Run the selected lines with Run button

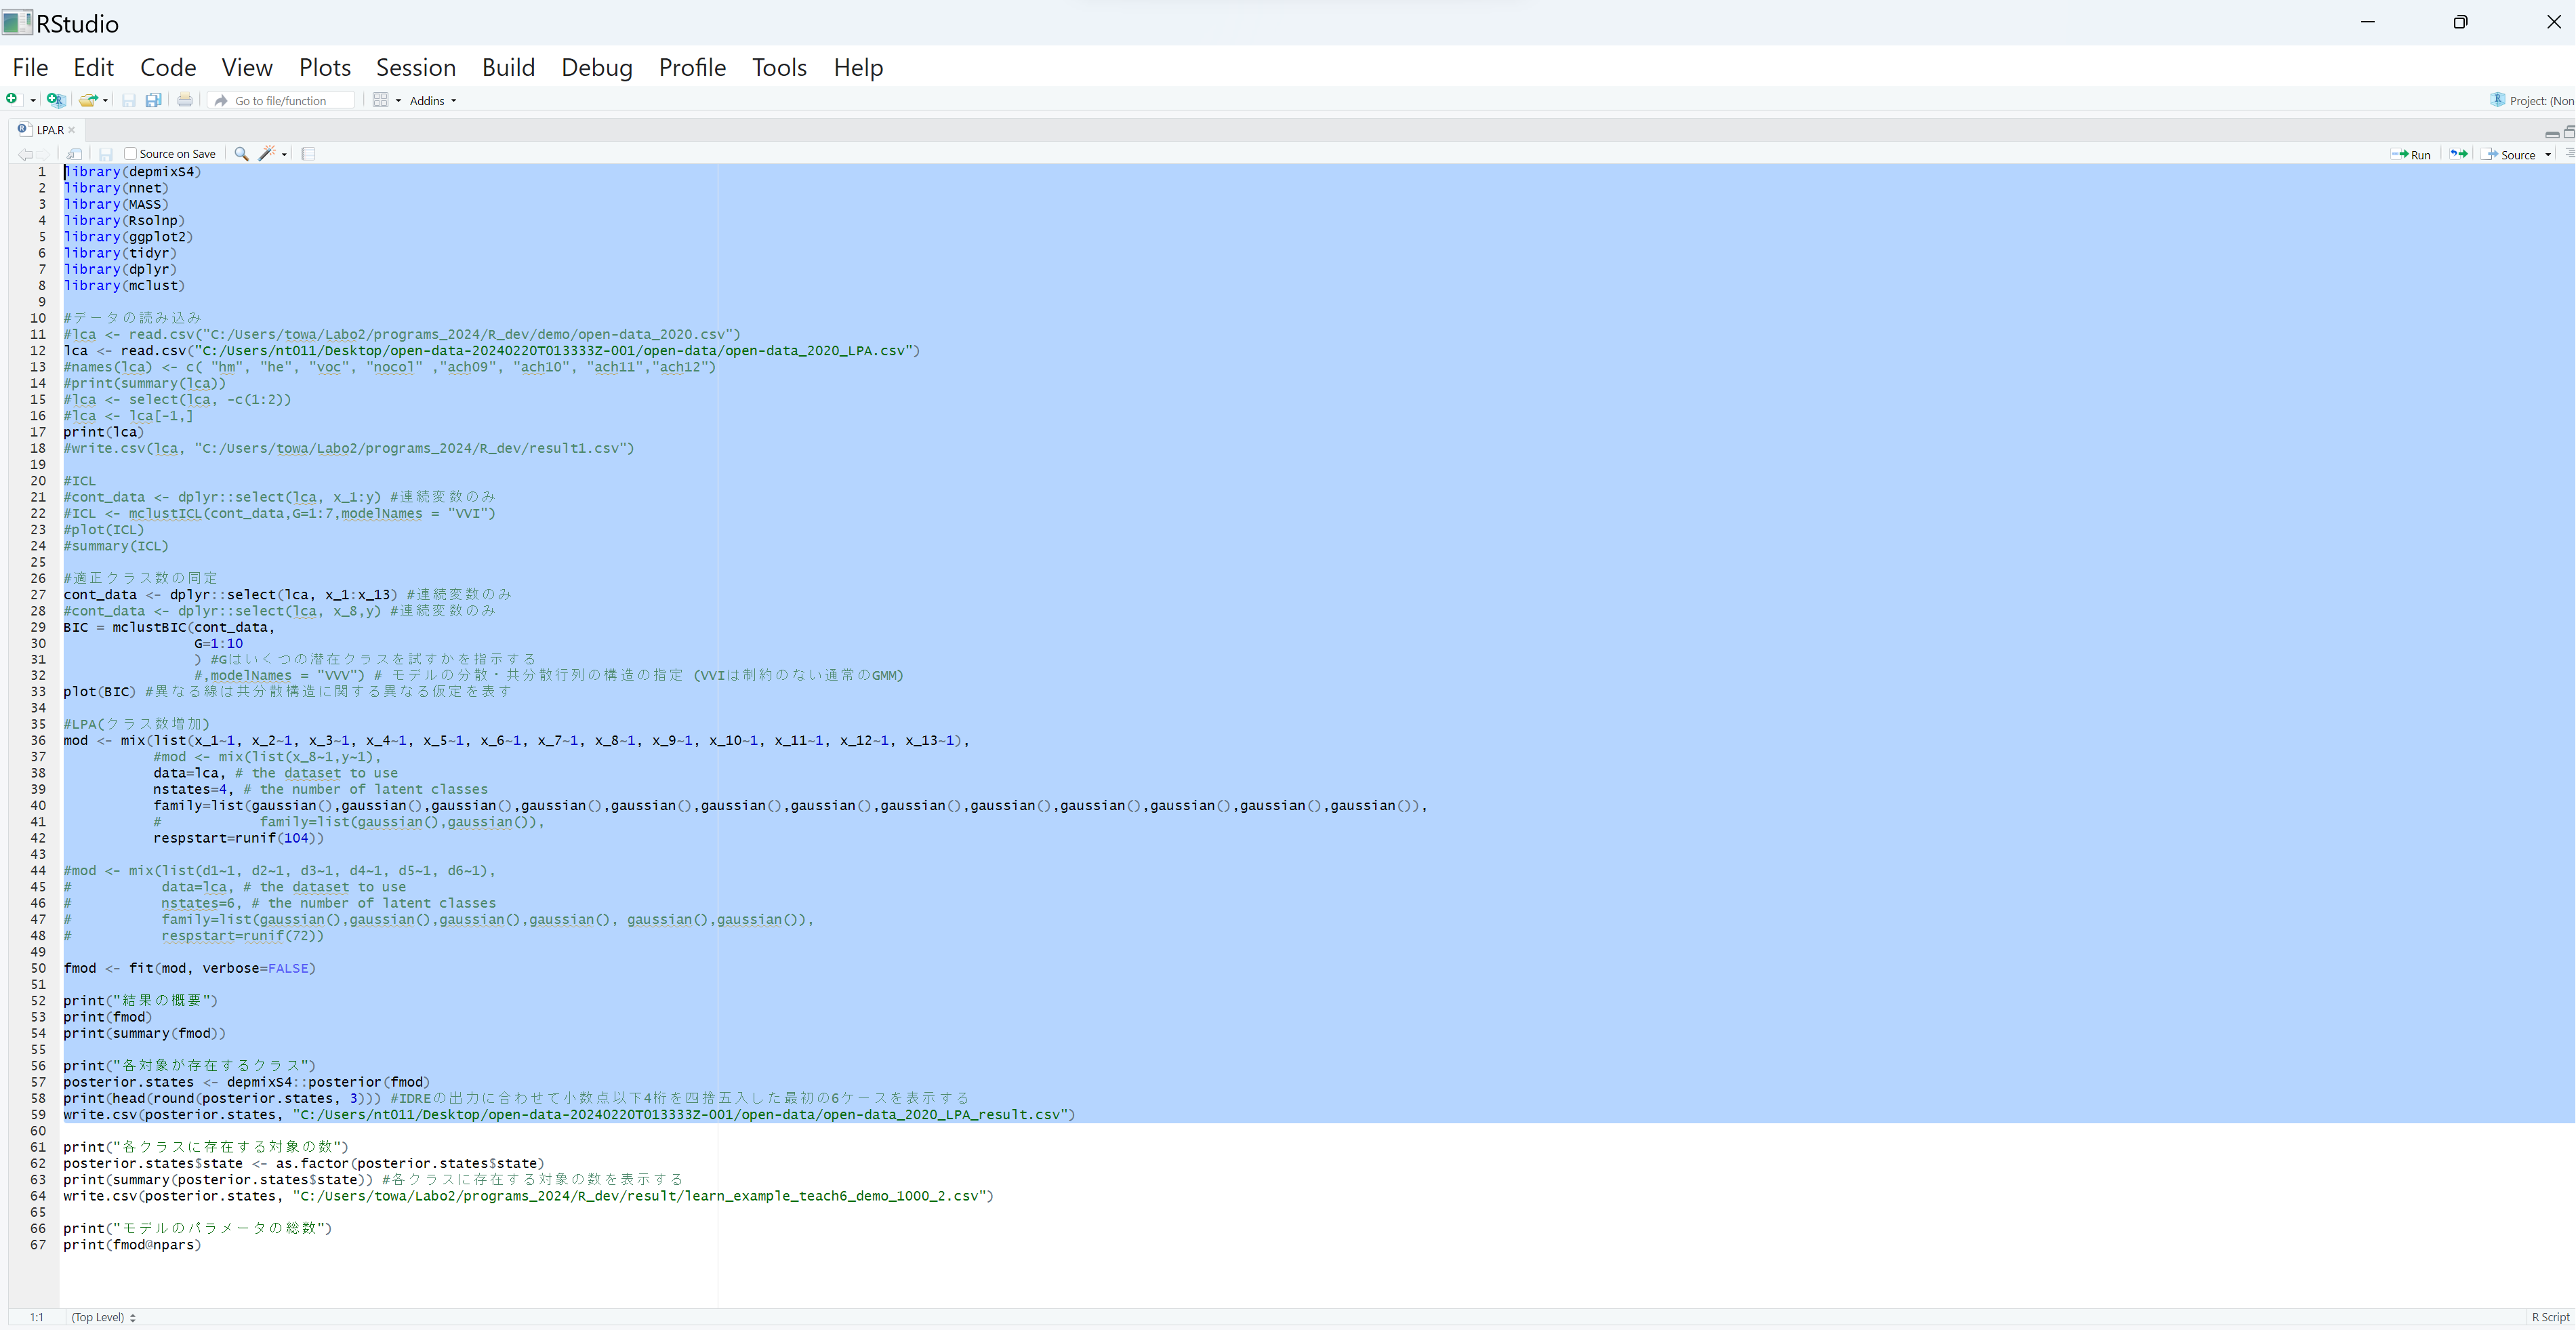[2411, 155]
